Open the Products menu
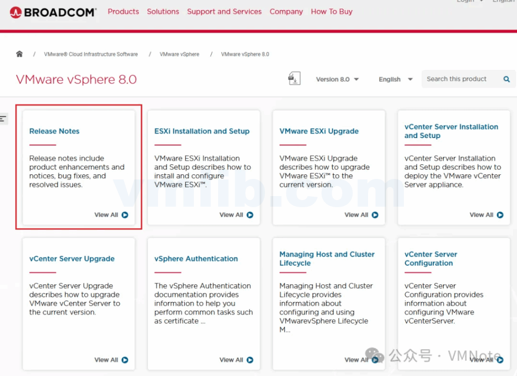Viewport: 517px width, 376px height. [x=123, y=12]
